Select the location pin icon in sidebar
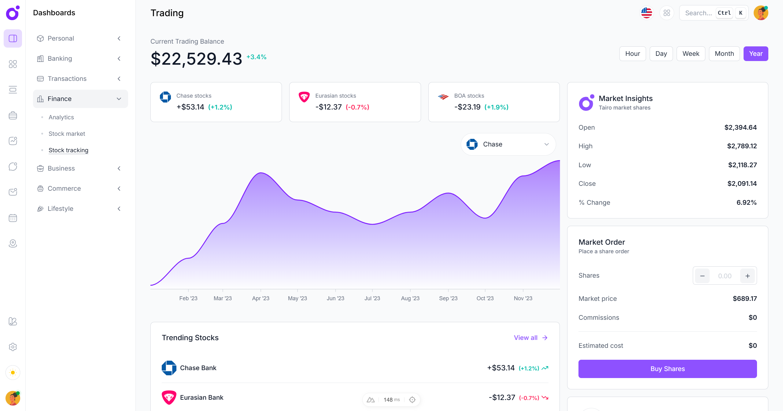 (x=13, y=243)
